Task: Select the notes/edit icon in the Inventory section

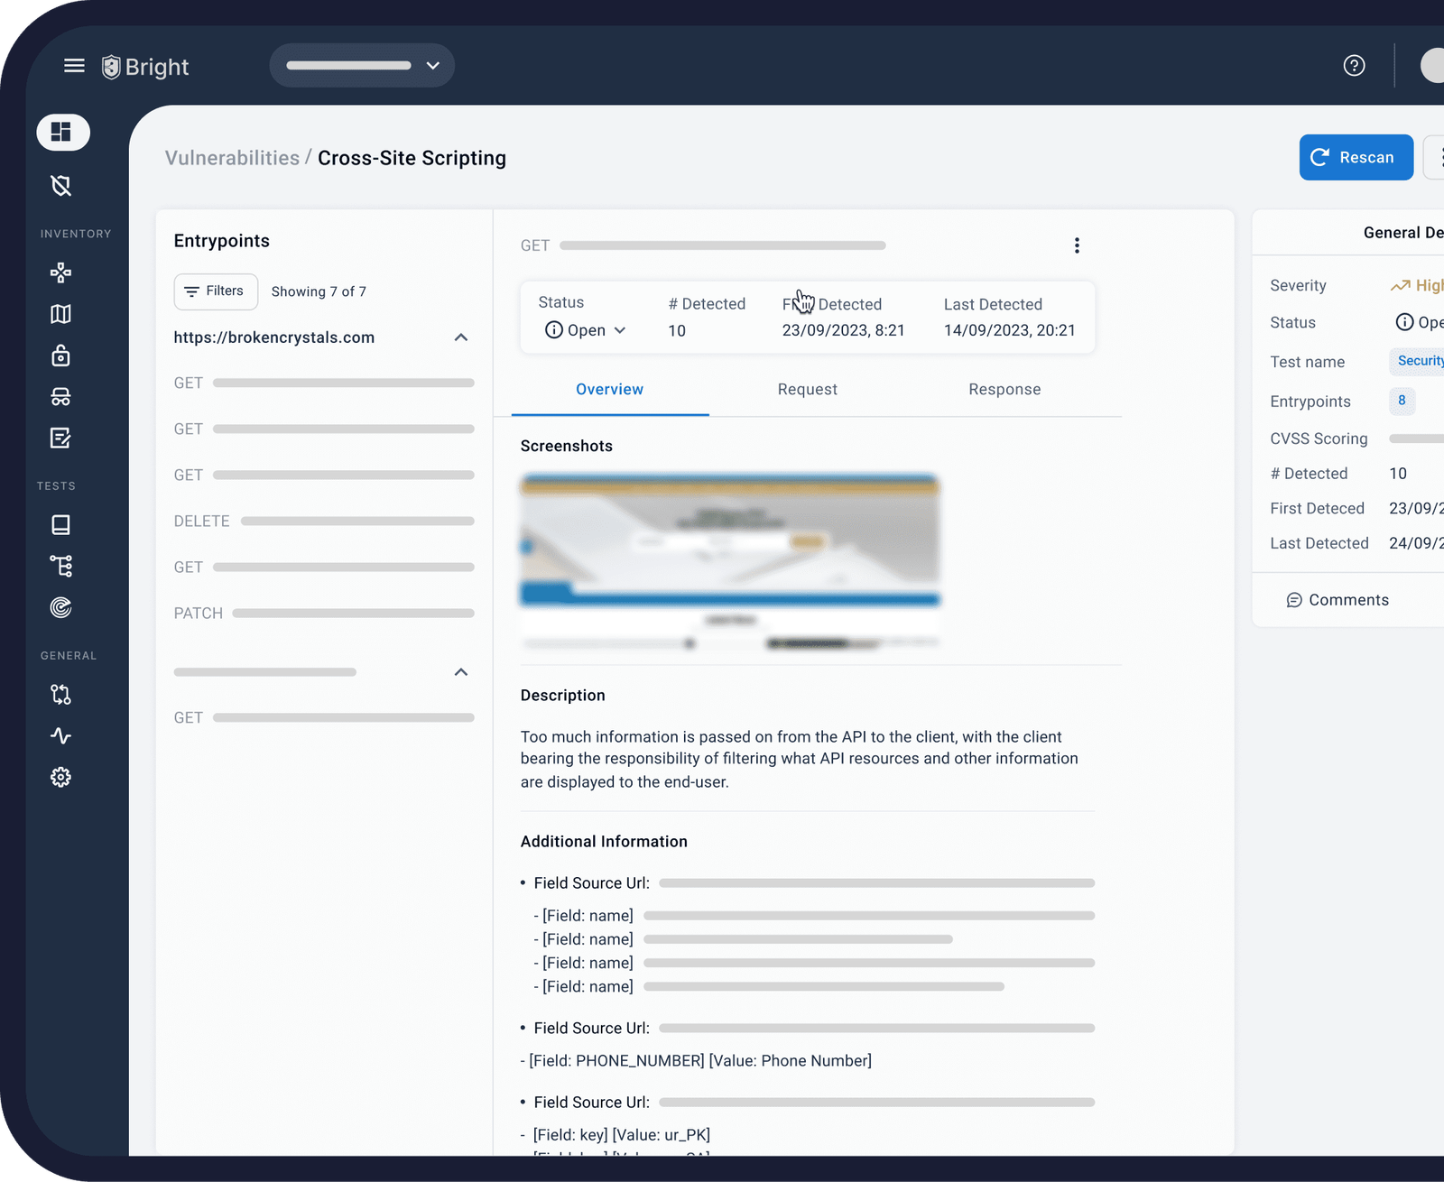Action: (x=60, y=439)
